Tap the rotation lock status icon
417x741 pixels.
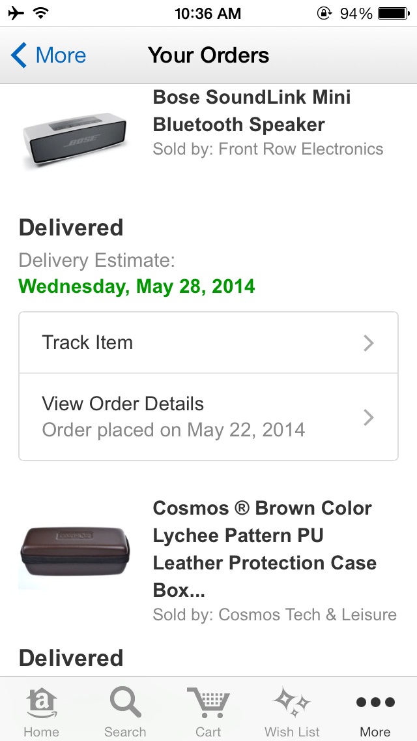324,13
